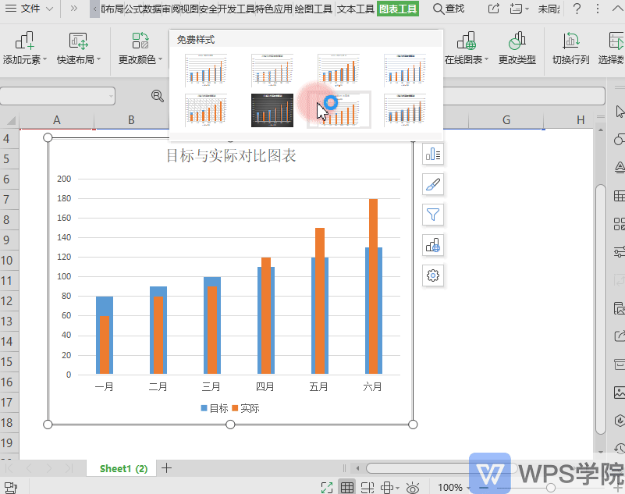Click the horizontal scrollbar left arrow
Screen dimensions: 625x494
358,468
